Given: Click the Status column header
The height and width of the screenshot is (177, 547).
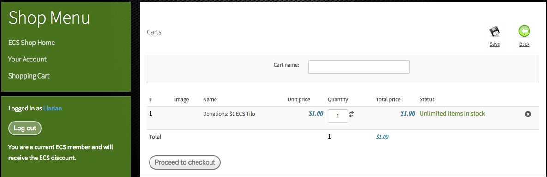Looking at the screenshot, I should [x=427, y=99].
